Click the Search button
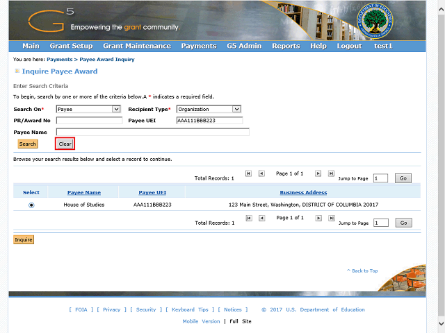Viewport: 445px width, 333px height. [28, 144]
